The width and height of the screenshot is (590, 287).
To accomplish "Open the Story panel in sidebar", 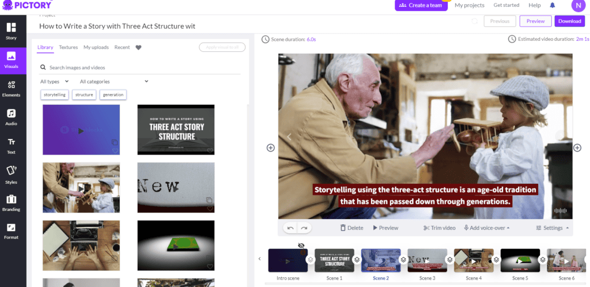I will (x=12, y=31).
